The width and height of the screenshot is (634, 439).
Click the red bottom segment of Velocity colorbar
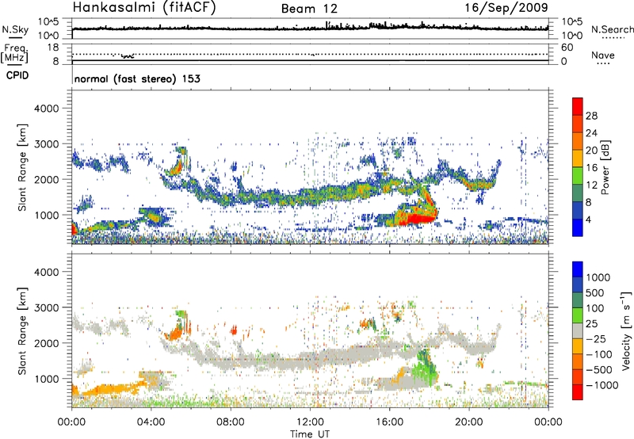[x=578, y=392]
